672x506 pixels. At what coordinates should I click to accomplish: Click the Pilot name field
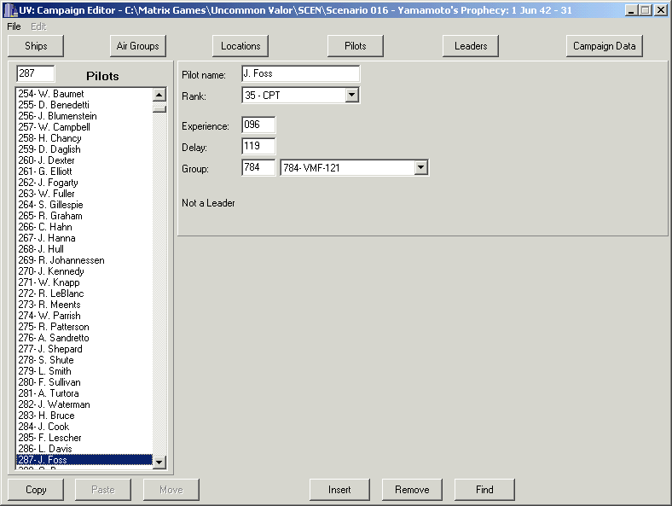301,73
